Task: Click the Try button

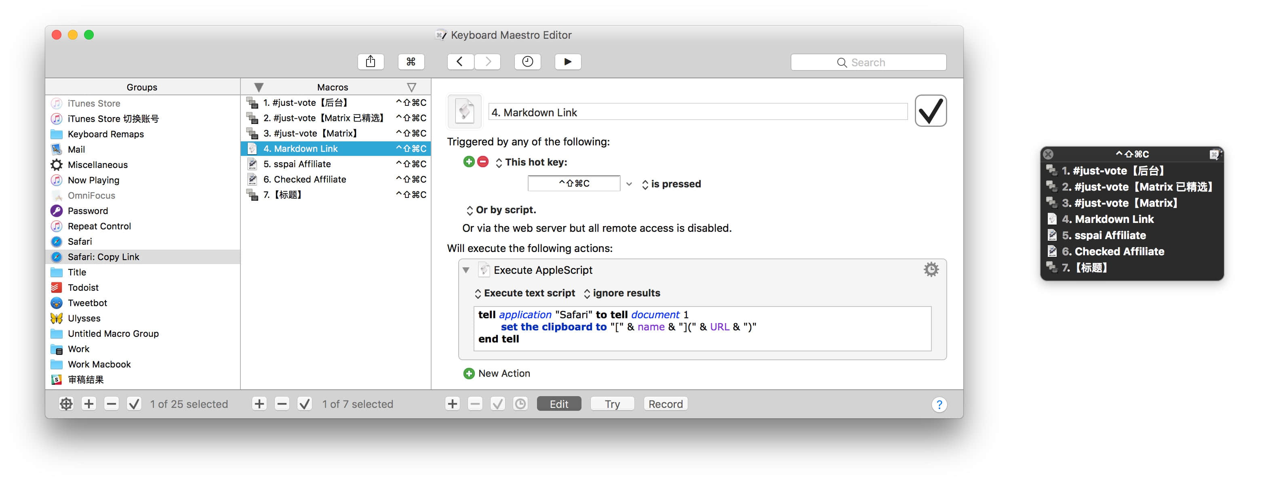Action: 612,404
